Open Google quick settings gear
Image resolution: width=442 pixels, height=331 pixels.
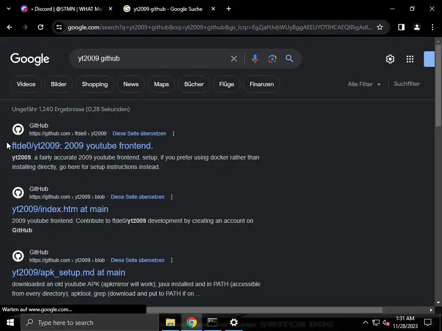[390, 59]
